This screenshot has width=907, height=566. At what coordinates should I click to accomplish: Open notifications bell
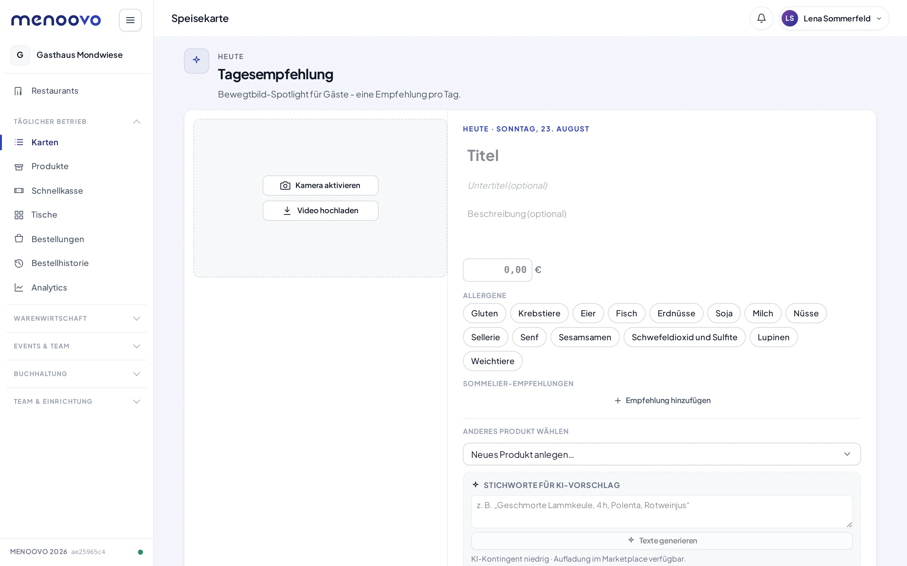761,18
